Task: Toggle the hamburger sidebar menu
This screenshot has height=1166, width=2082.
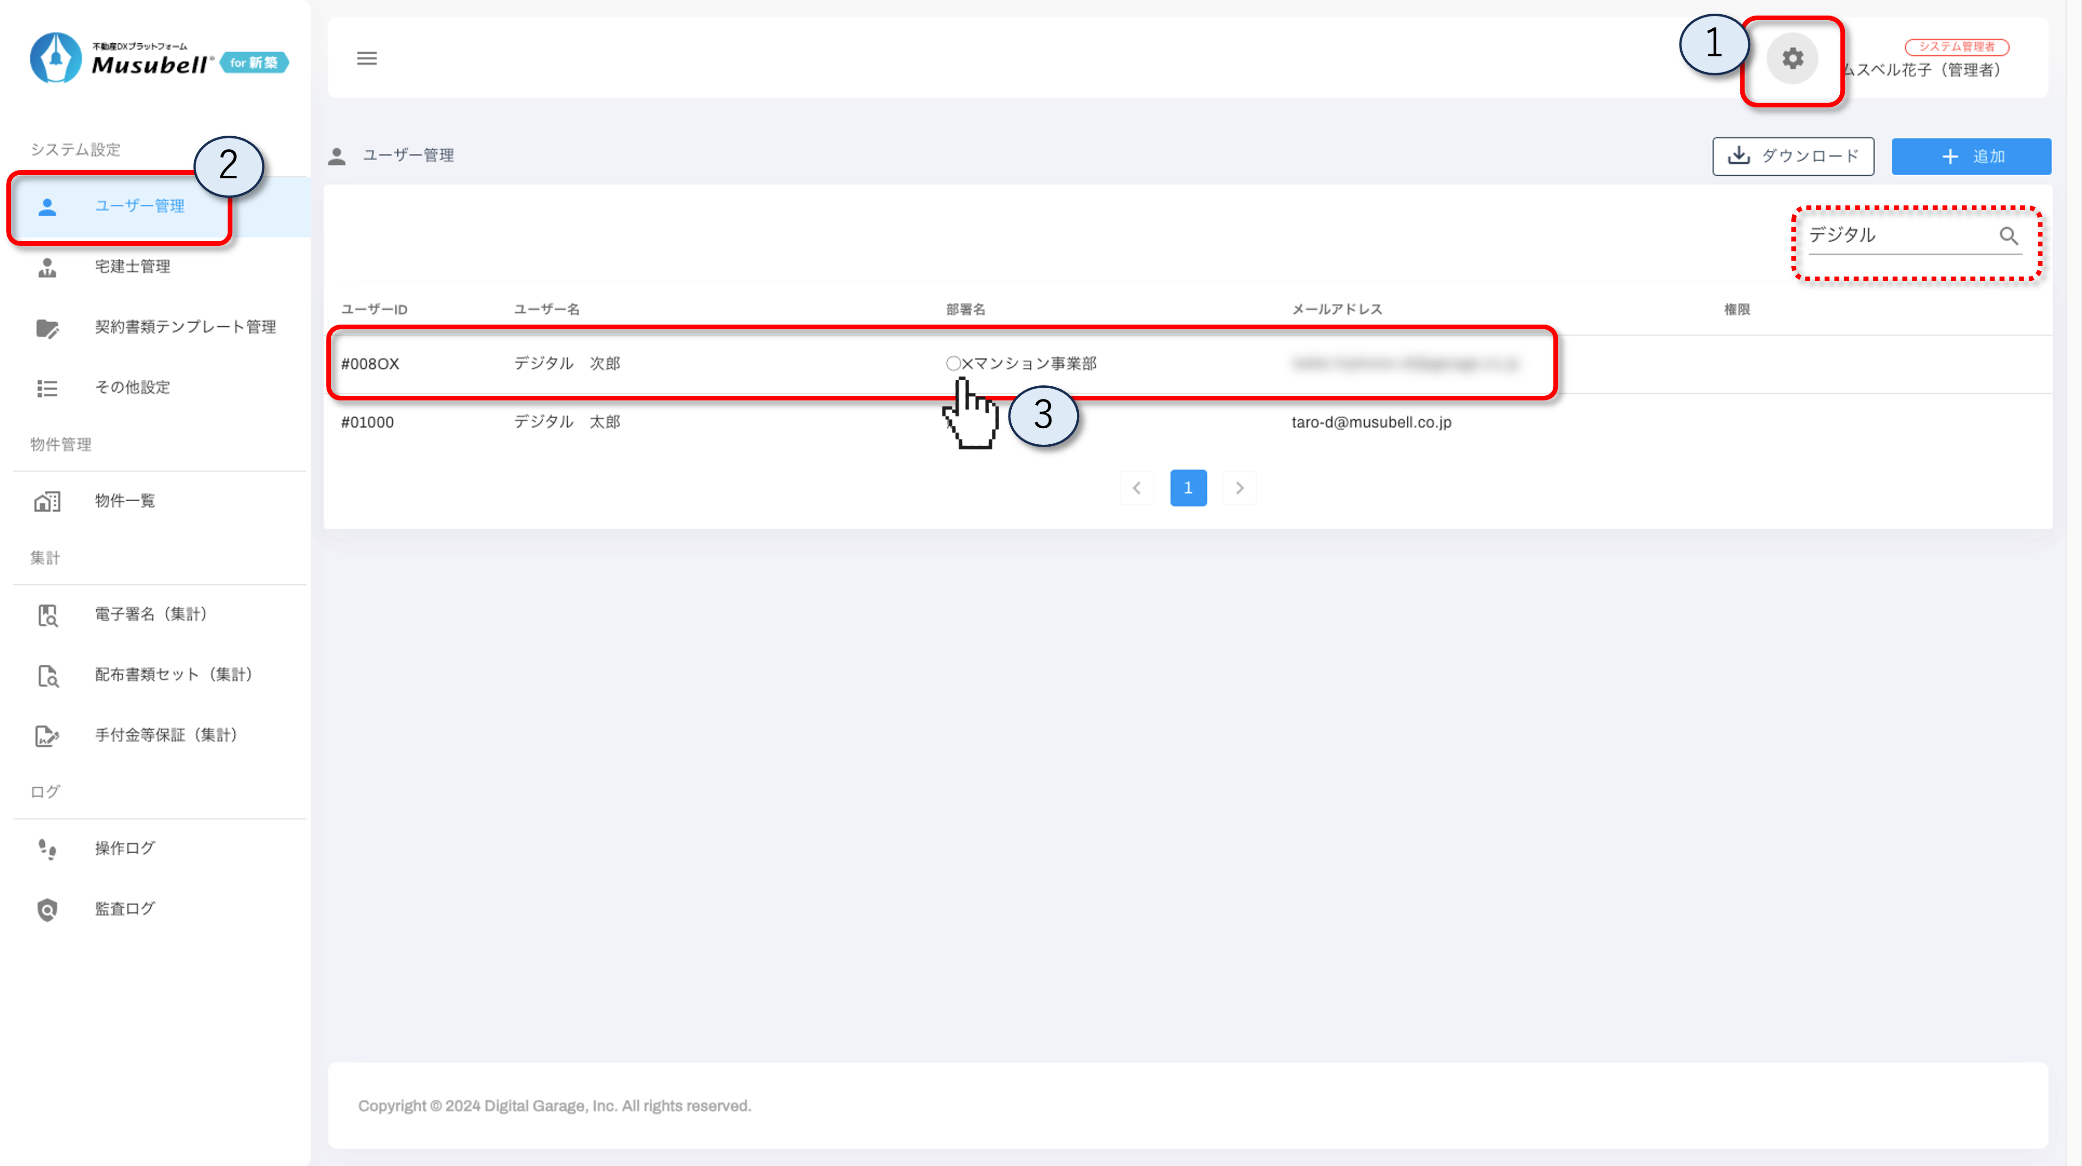Action: tap(367, 58)
